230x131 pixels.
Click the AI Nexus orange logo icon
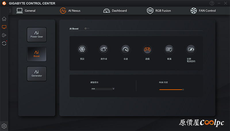coord(63,11)
